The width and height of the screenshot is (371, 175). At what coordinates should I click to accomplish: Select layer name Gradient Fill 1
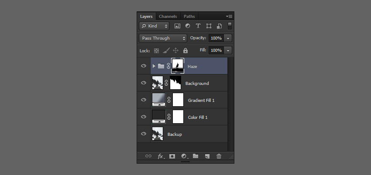(201, 101)
